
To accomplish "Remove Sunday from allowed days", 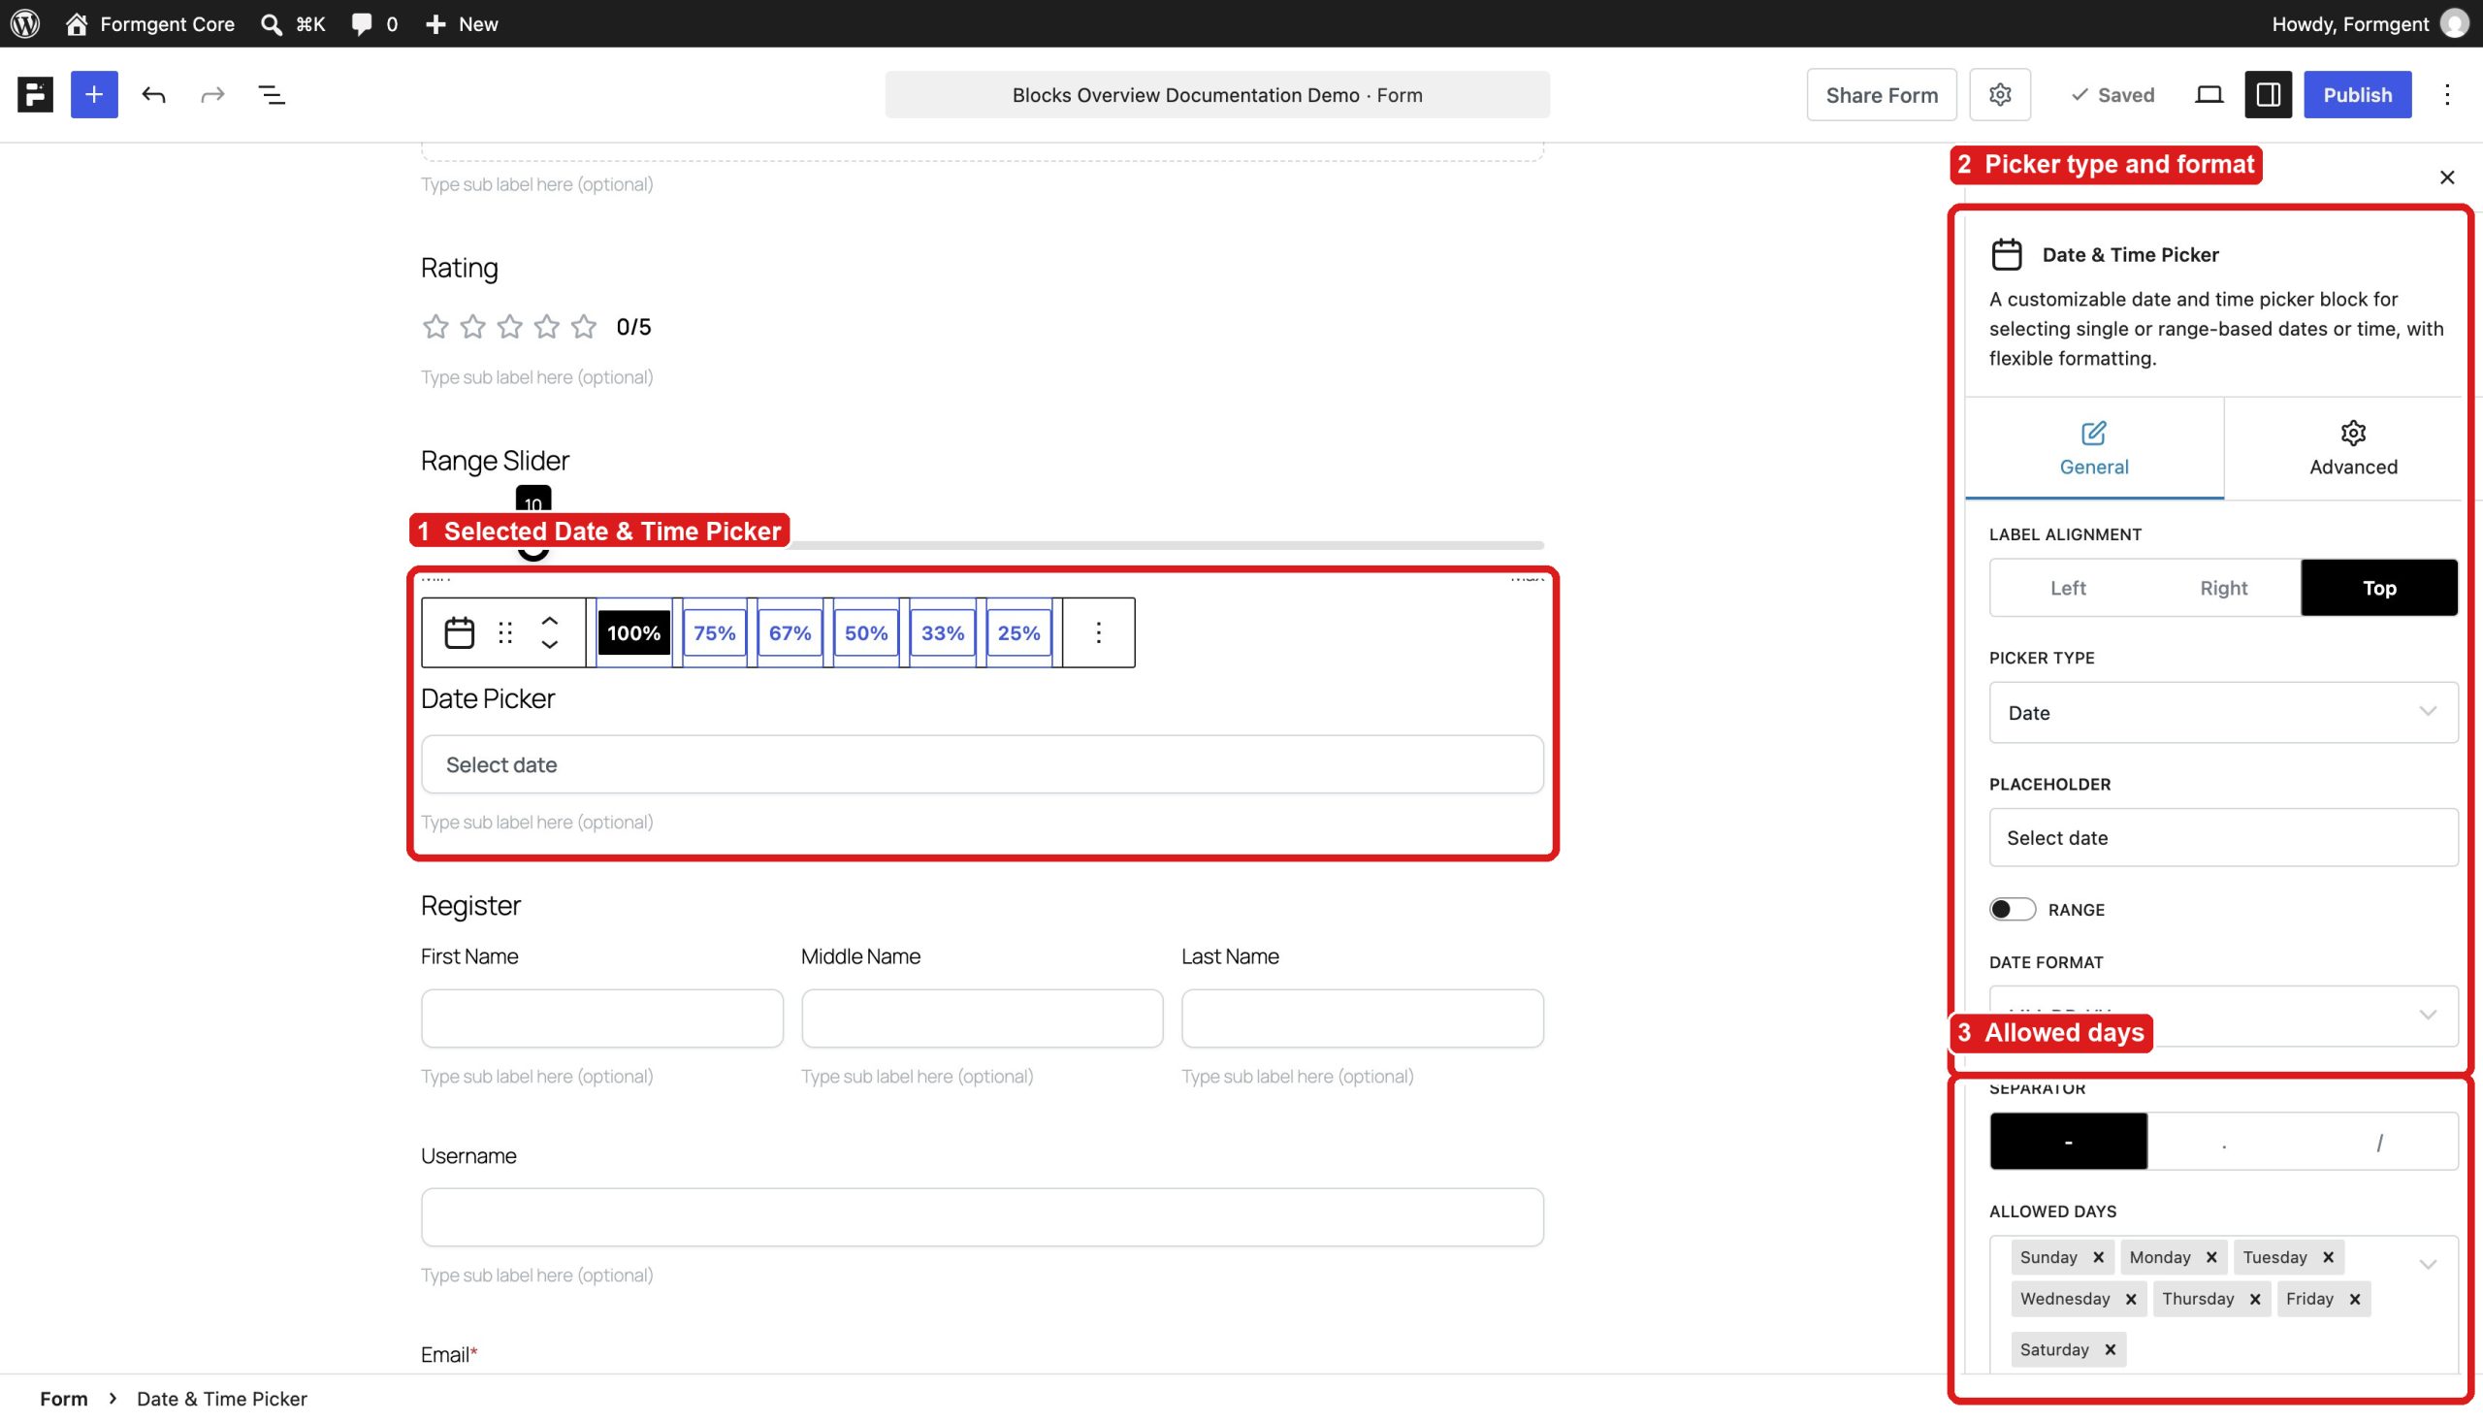I will [x=2097, y=1257].
